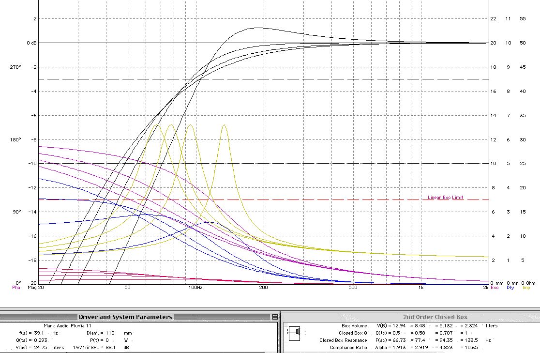Click the 133.5 closed box resonance value
Screen dimensions: 540x353
[x=471, y=340]
